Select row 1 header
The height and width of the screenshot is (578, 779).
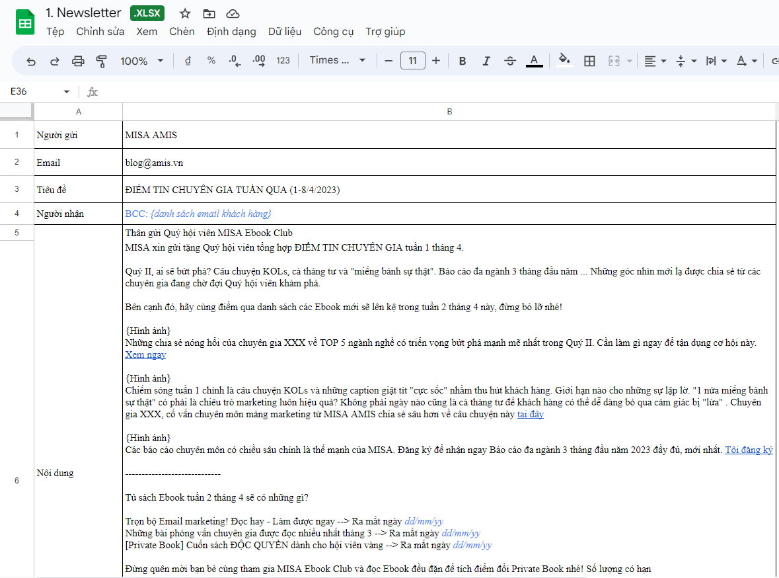click(x=17, y=135)
